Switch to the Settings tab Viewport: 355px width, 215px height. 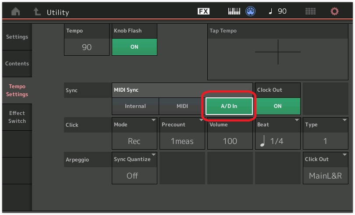click(17, 37)
